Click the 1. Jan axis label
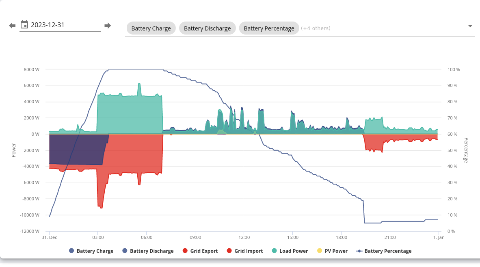The width and height of the screenshot is (480, 267). 439,237
